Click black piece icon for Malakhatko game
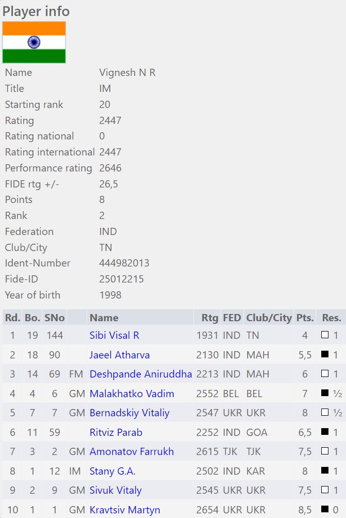The height and width of the screenshot is (518, 346). tap(325, 394)
